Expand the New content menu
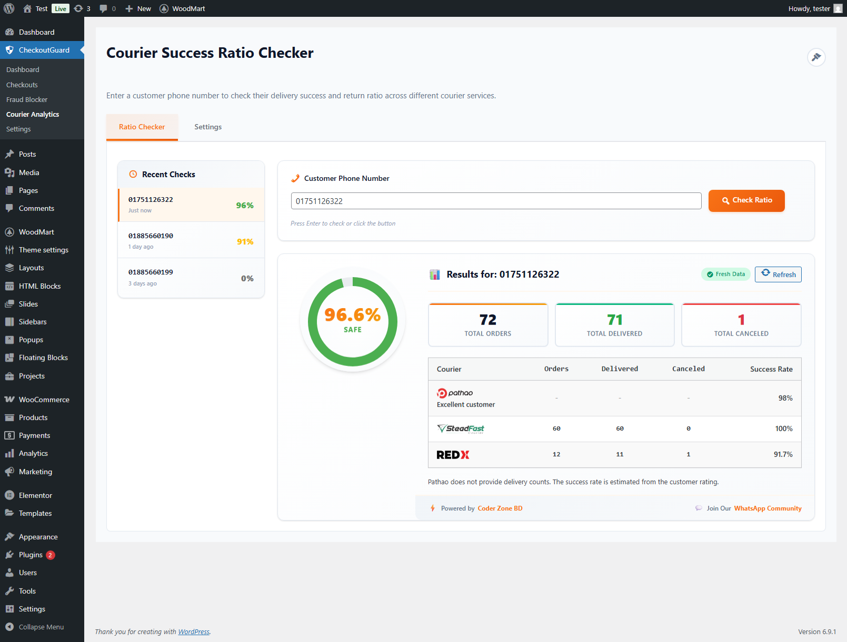 tap(138, 8)
